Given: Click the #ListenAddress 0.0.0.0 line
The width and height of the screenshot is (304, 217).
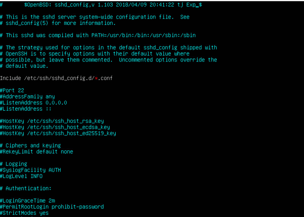Looking at the screenshot, I should (33, 103).
